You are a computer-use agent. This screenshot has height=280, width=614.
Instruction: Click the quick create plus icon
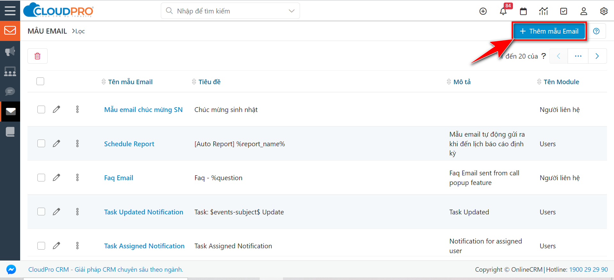click(x=483, y=11)
